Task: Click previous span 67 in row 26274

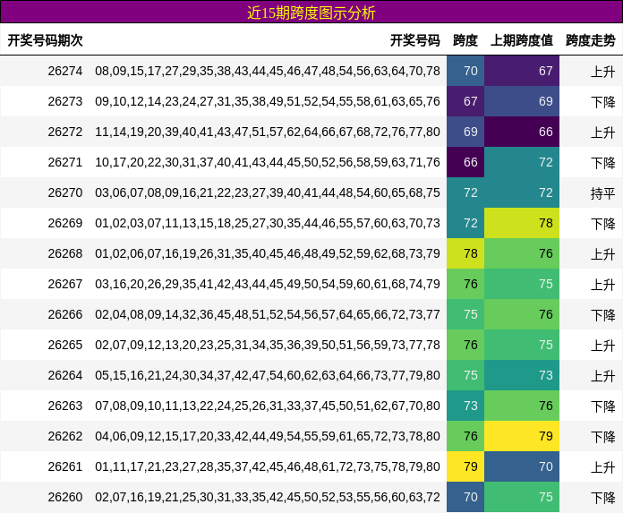Action: (522, 71)
